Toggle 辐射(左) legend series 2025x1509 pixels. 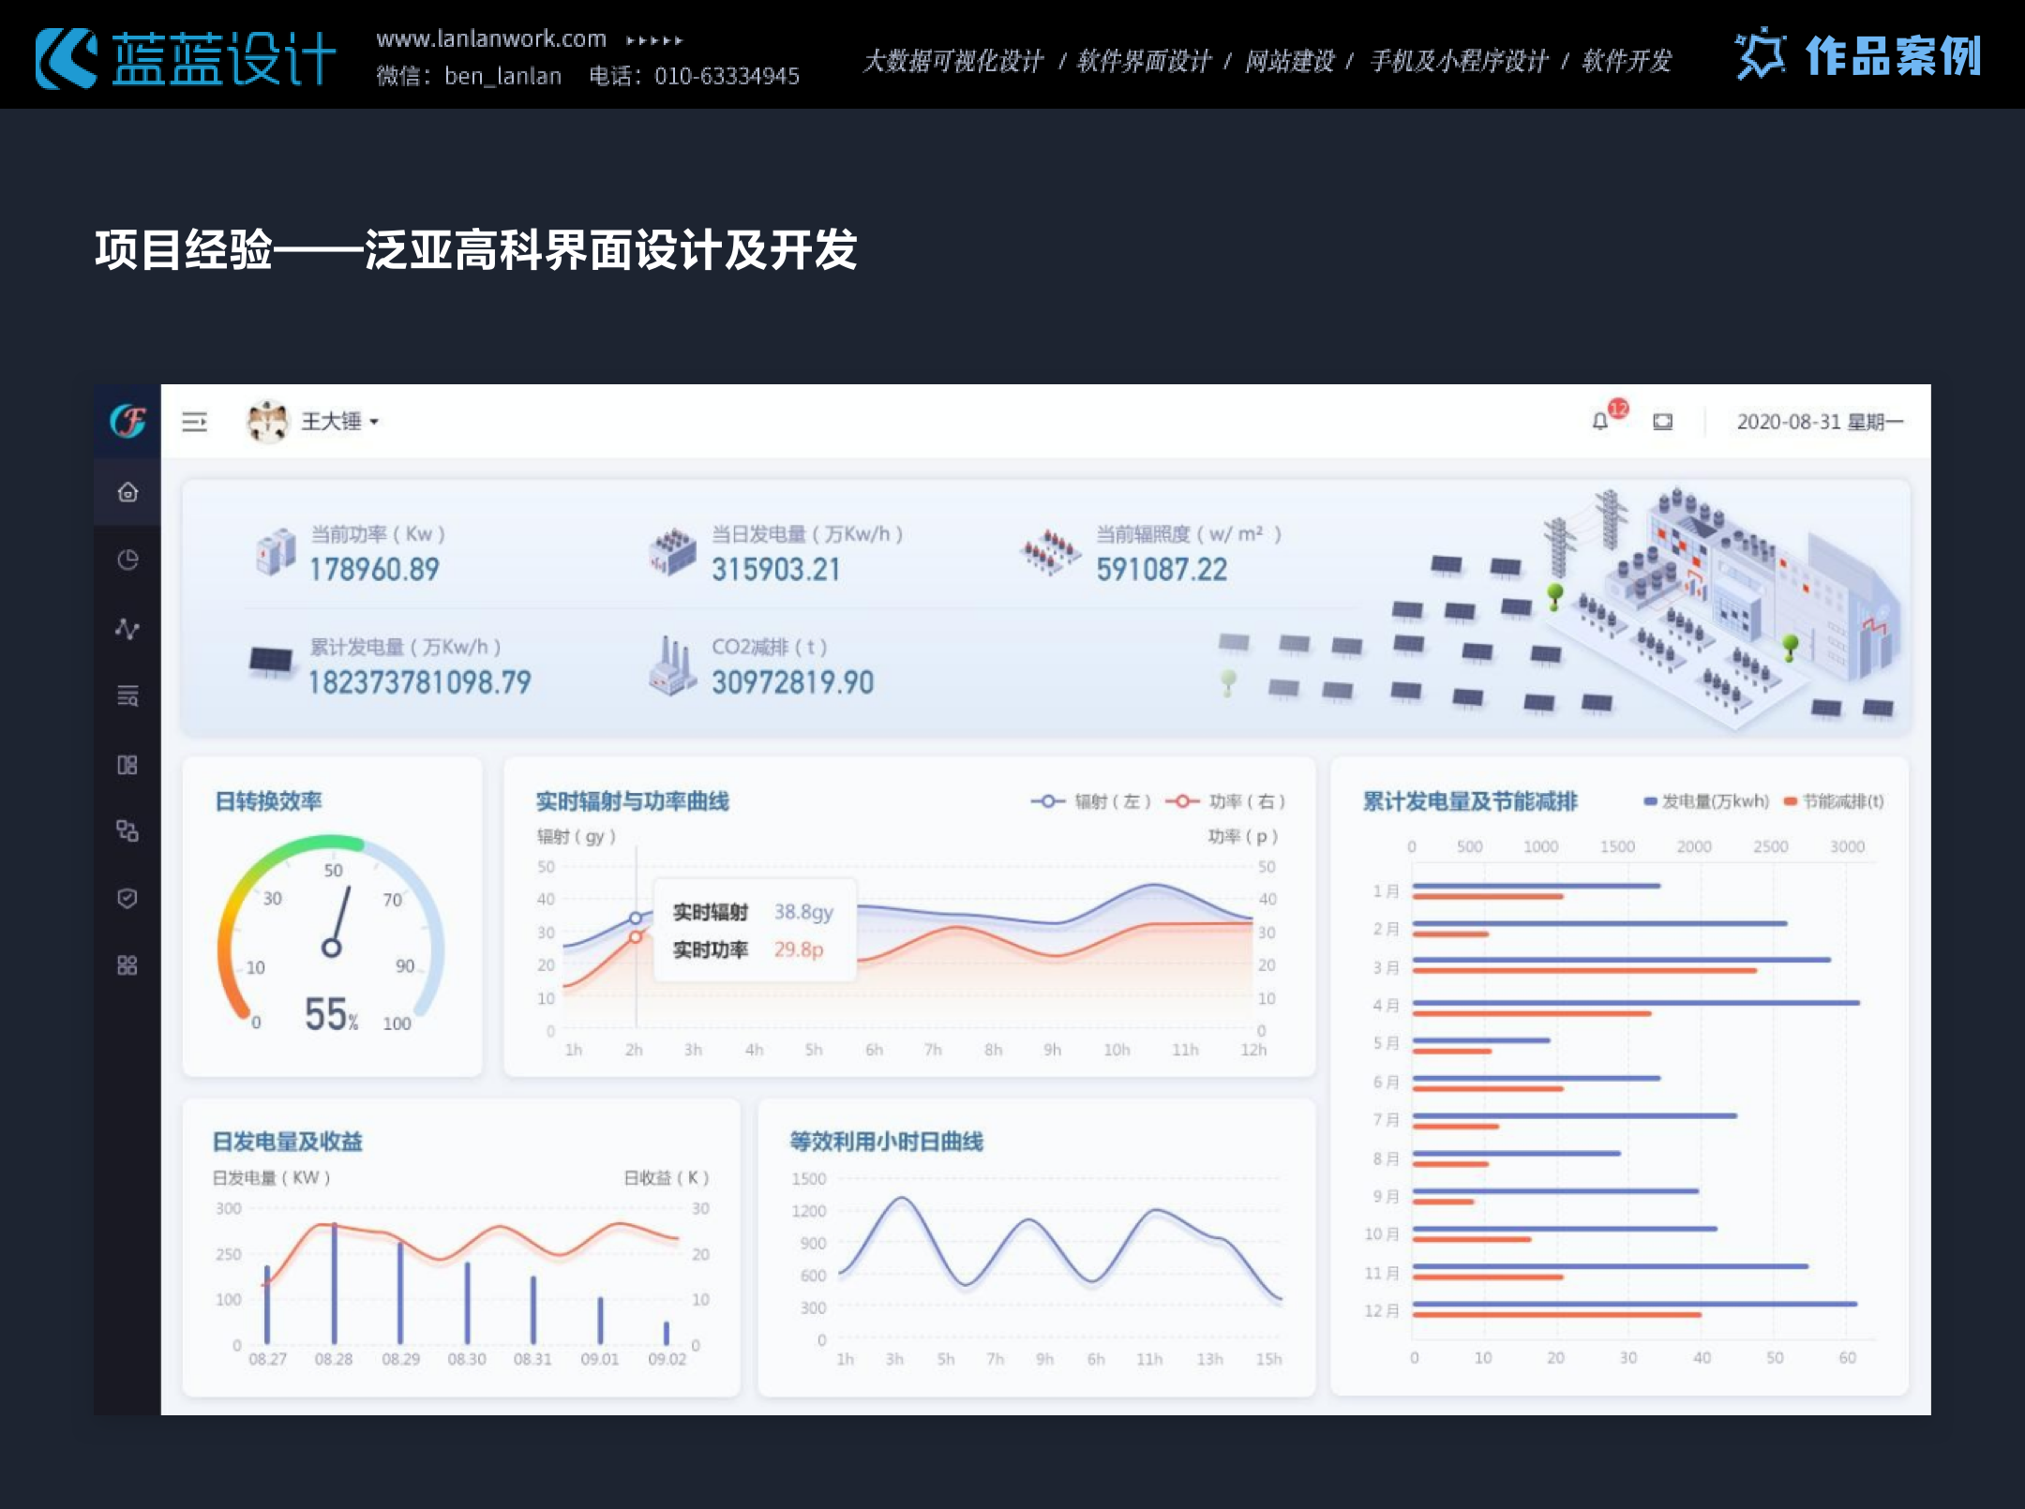[1090, 801]
